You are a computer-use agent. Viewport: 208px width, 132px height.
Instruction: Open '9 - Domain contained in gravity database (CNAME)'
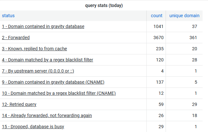click(x=53, y=82)
